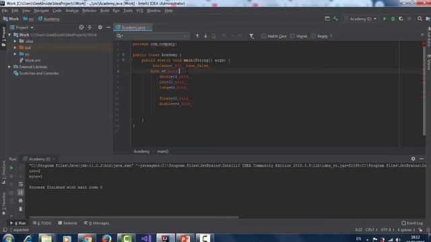
Task: Click run gutter icon beside class Academy
Action: point(123,54)
